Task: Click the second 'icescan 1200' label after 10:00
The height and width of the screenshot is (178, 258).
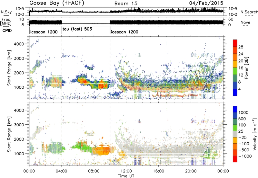Action: click(x=124, y=32)
